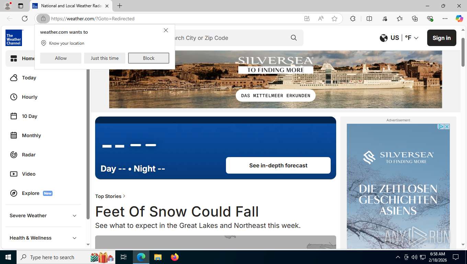
Task: Allow location access
Action: pyautogui.click(x=61, y=58)
